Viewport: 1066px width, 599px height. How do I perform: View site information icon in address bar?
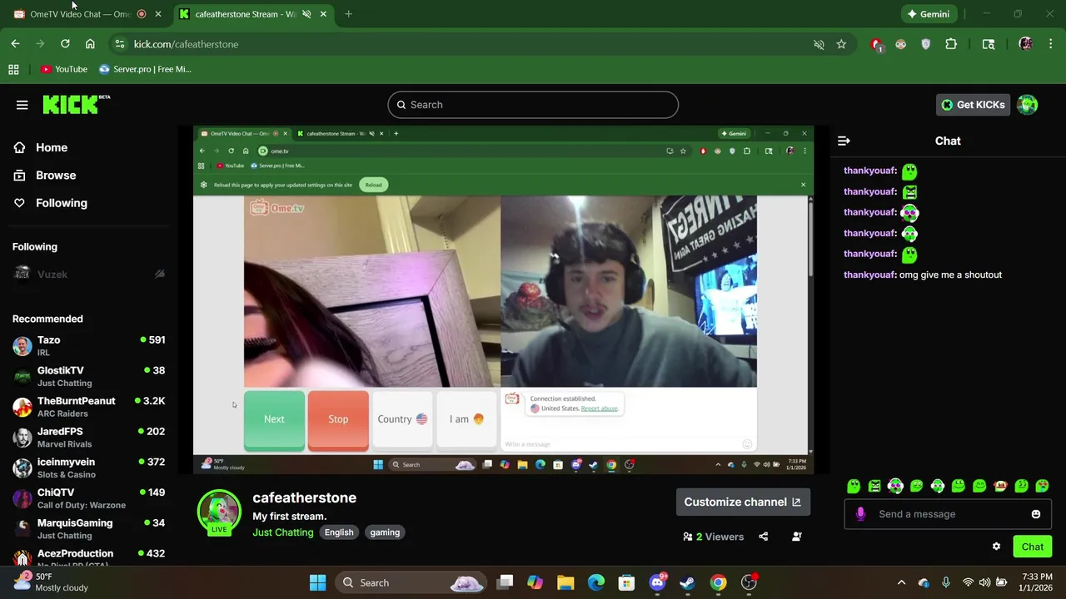tap(120, 44)
